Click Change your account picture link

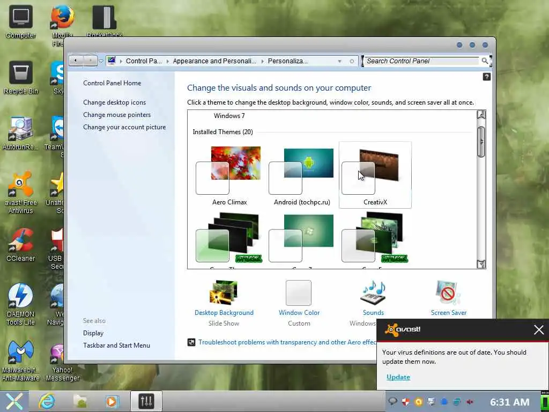(124, 127)
